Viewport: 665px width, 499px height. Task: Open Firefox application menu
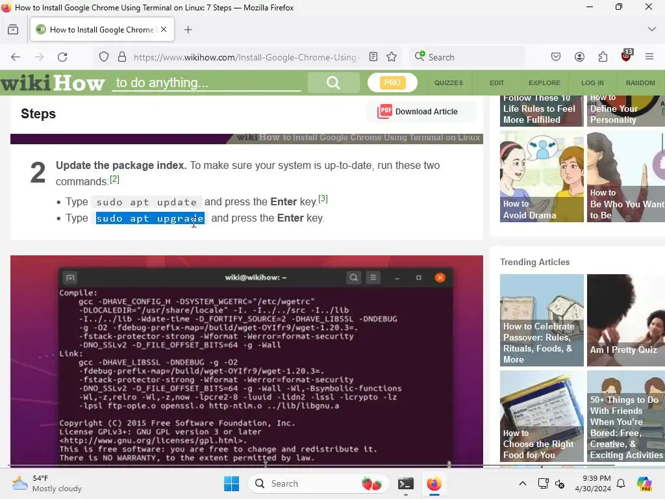click(x=649, y=57)
